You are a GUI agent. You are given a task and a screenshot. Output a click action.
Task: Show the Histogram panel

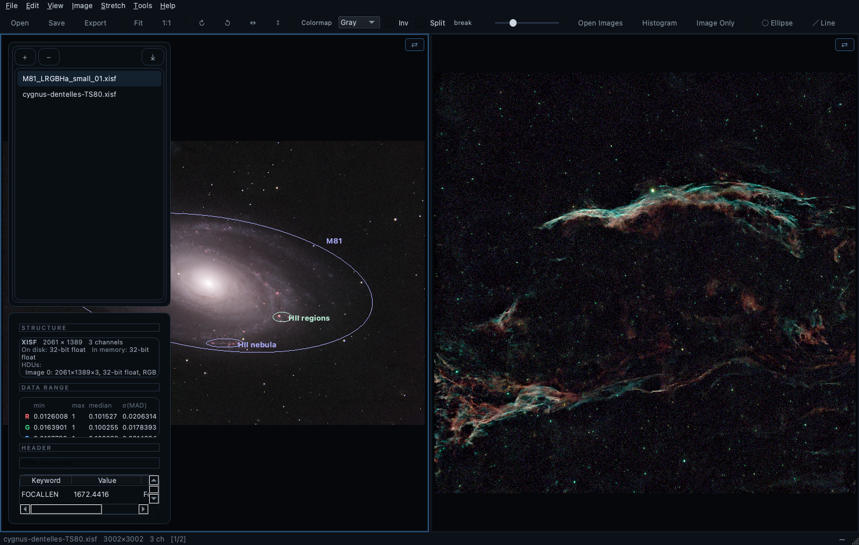pyautogui.click(x=659, y=23)
